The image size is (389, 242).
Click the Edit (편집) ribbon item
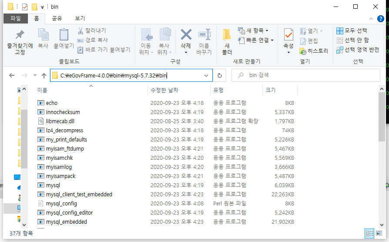coord(309,41)
